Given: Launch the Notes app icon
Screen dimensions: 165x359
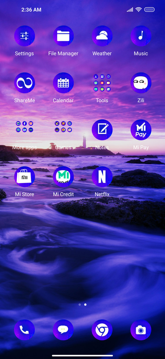Looking at the screenshot, I should pos(102,130).
